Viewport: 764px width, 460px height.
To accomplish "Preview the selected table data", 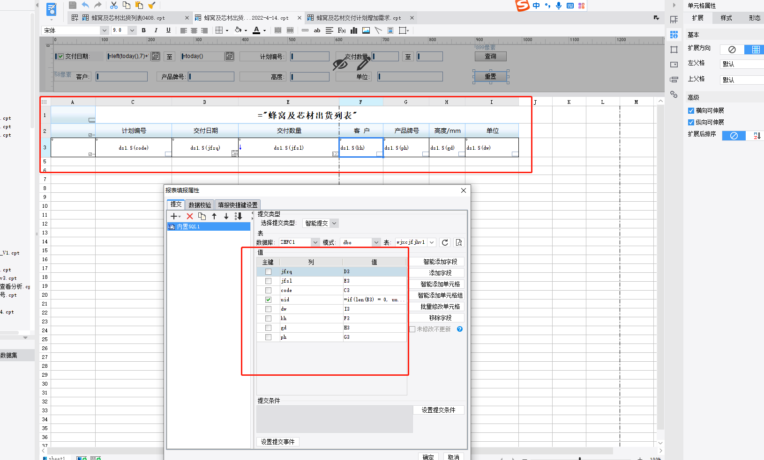I will click(x=459, y=242).
